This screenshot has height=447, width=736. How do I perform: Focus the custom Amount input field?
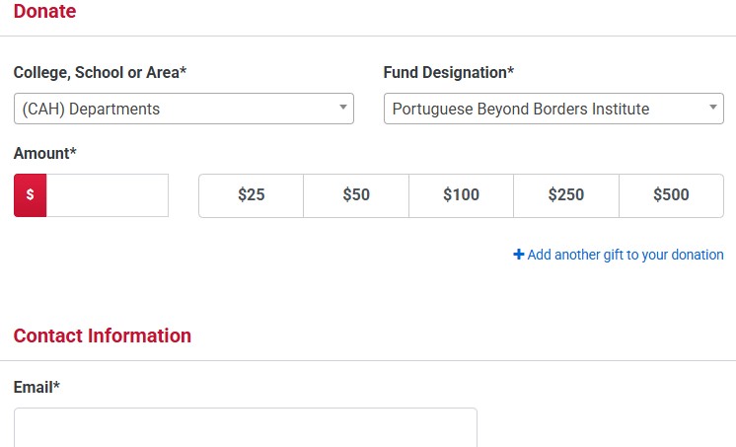pyautogui.click(x=107, y=195)
